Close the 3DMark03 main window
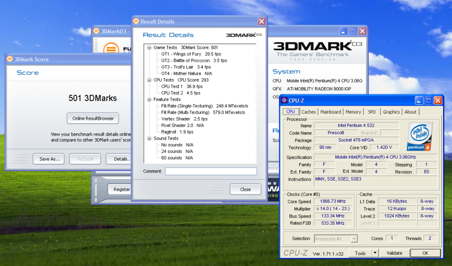Image resolution: width=452 pixels, height=266 pixels. point(362,31)
